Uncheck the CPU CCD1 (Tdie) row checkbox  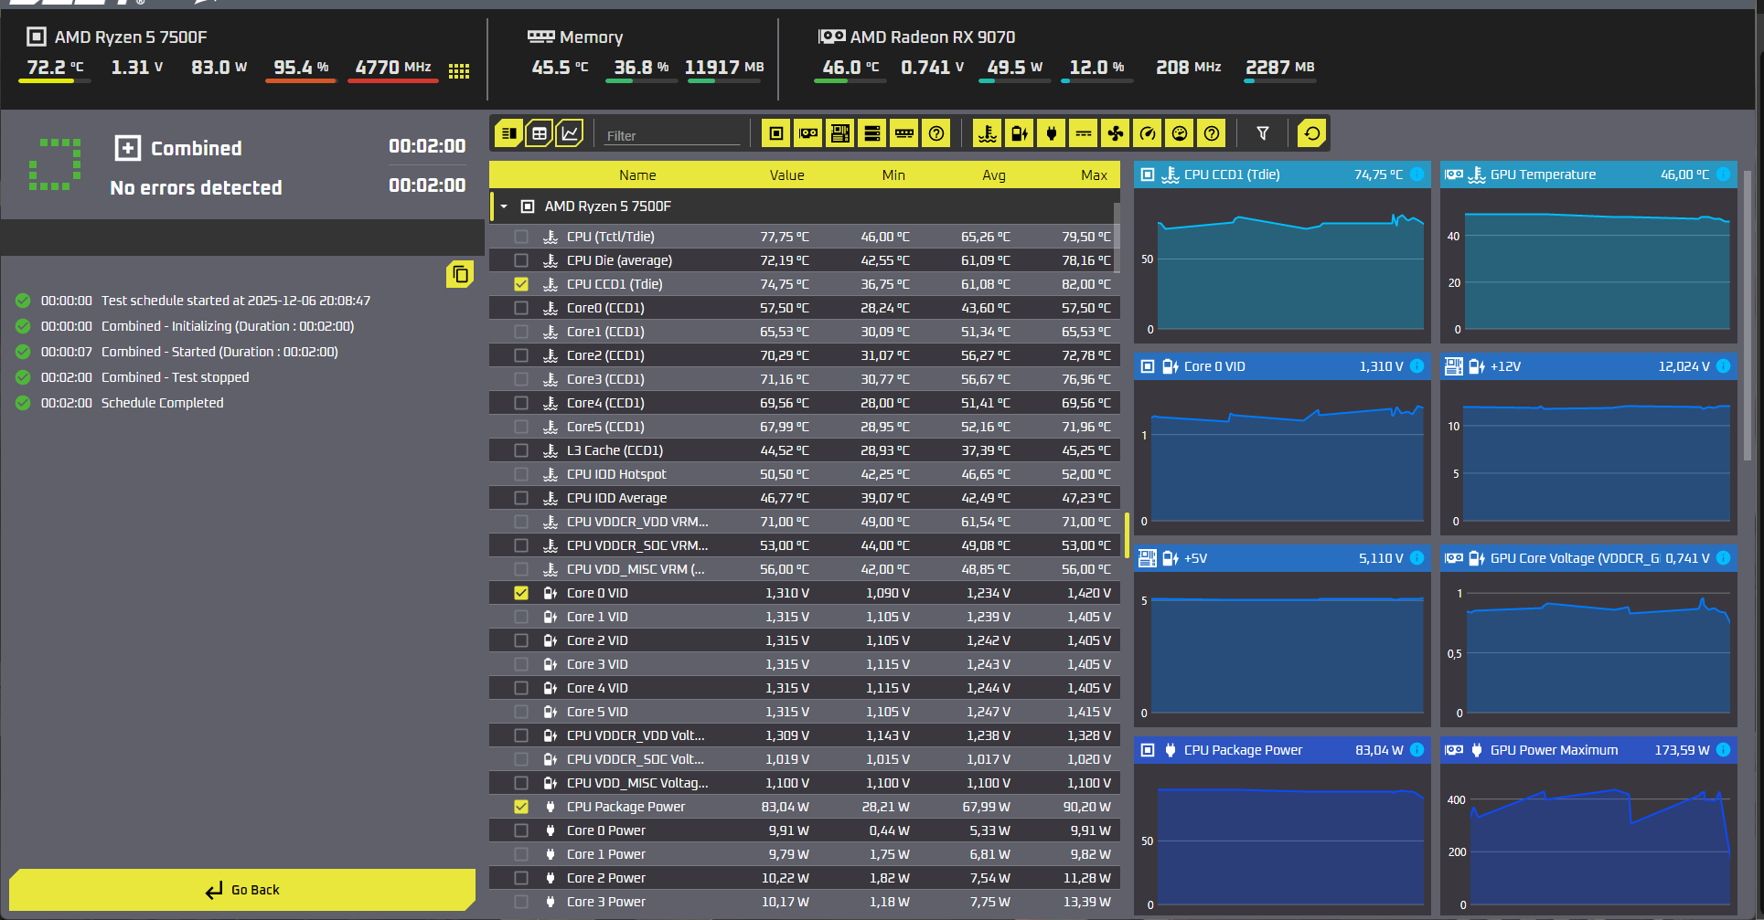coord(521,284)
